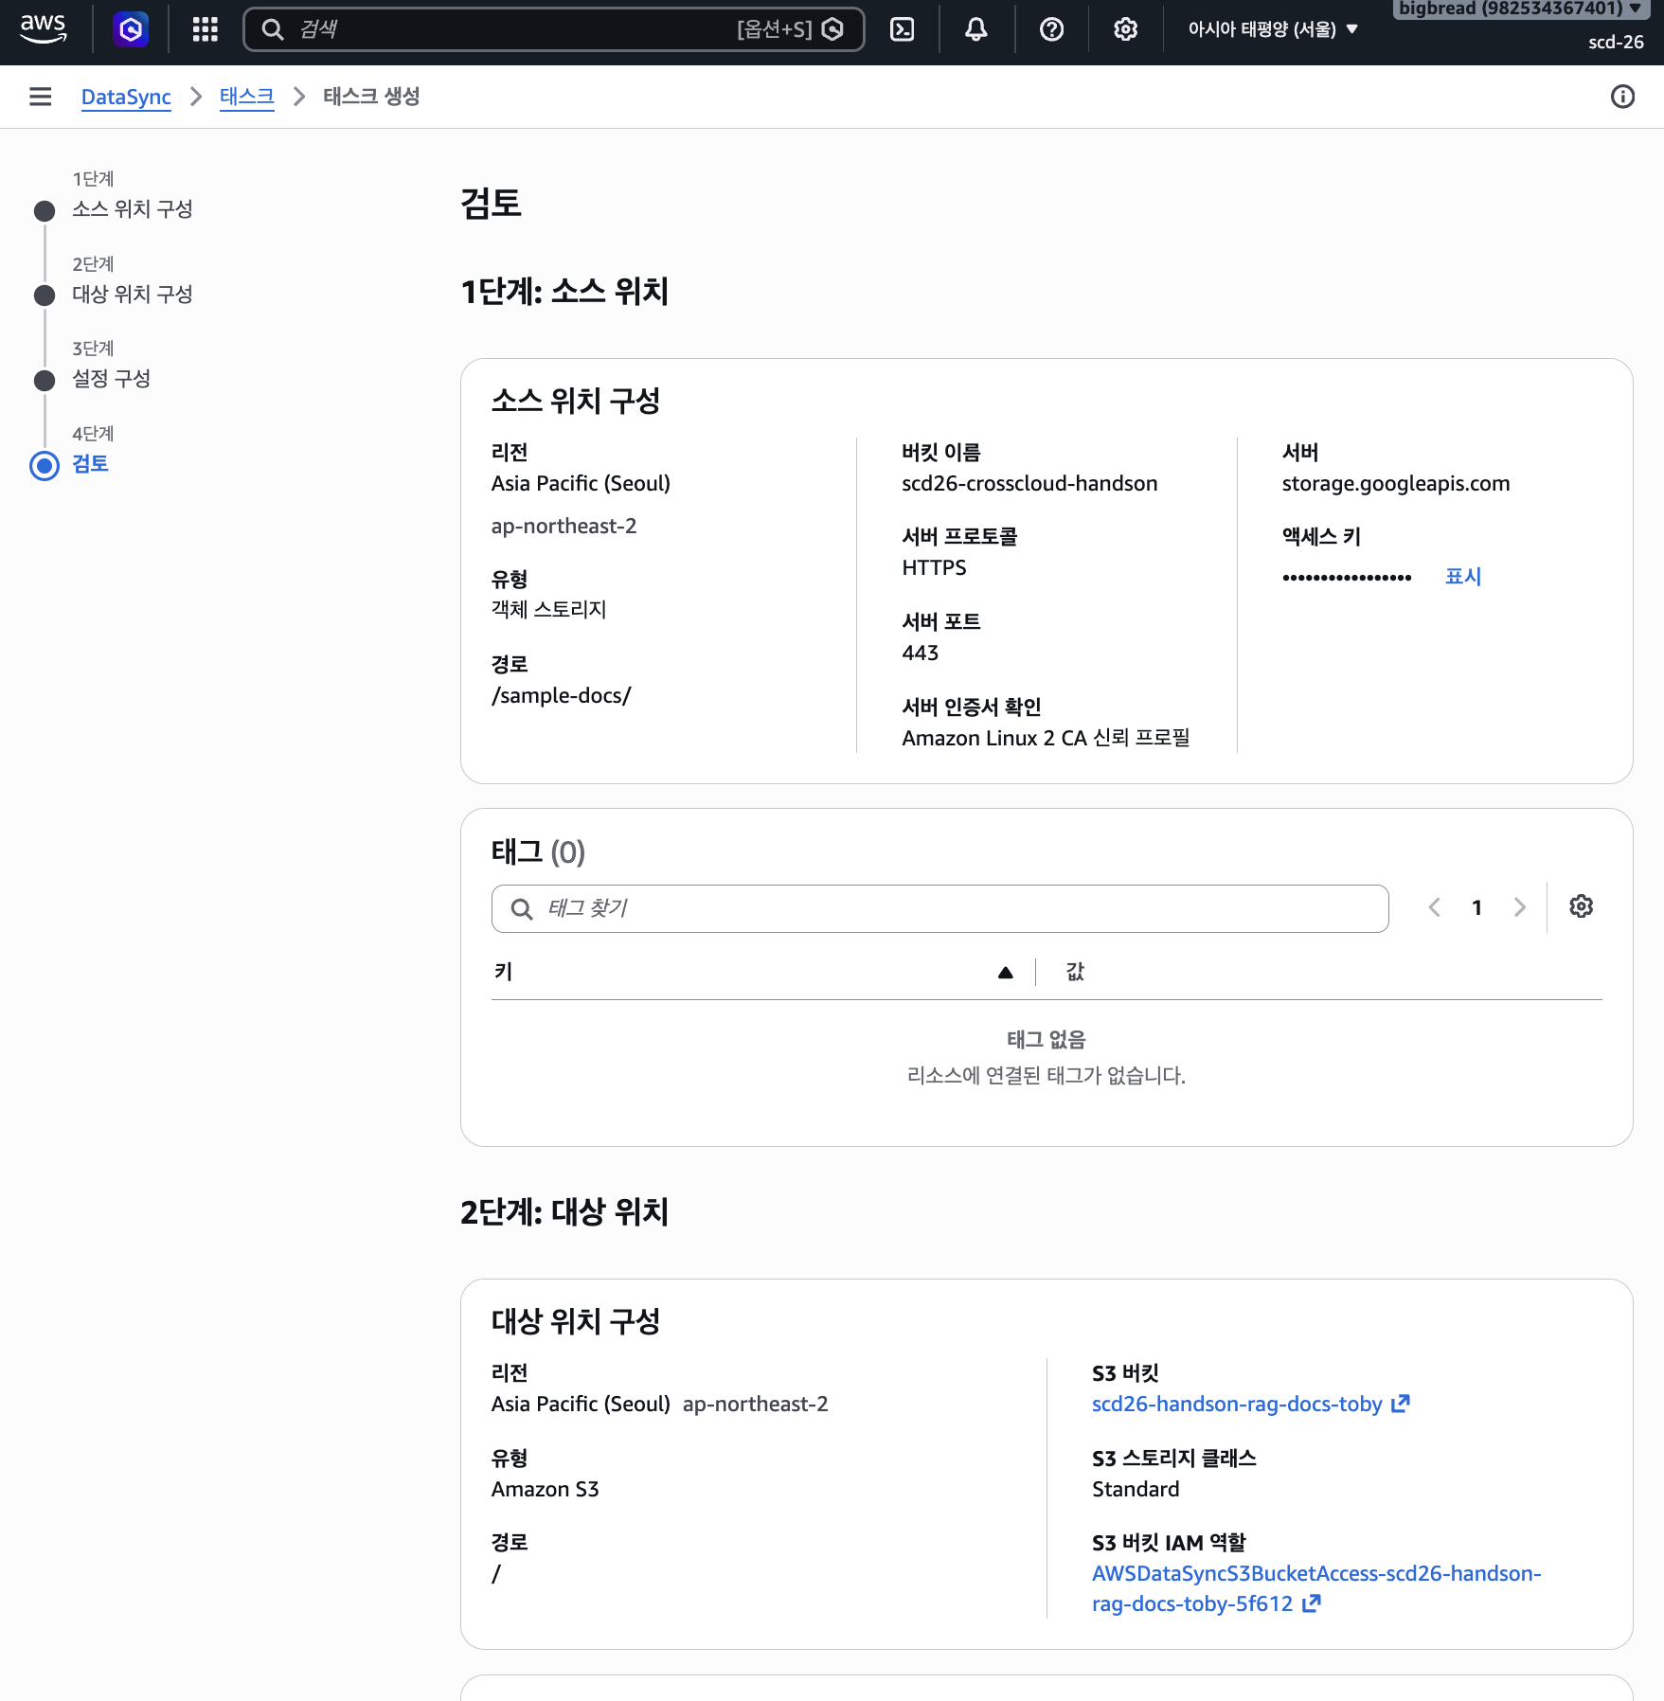Select Standard storage class value
Viewport: 1664px width, 1701px height.
1136,1490
